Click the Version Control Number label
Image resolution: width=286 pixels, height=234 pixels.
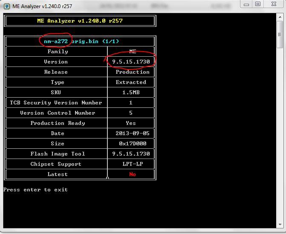(58, 113)
